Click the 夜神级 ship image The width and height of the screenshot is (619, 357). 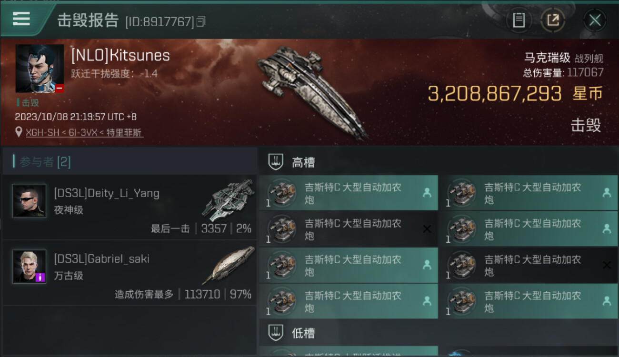click(228, 200)
